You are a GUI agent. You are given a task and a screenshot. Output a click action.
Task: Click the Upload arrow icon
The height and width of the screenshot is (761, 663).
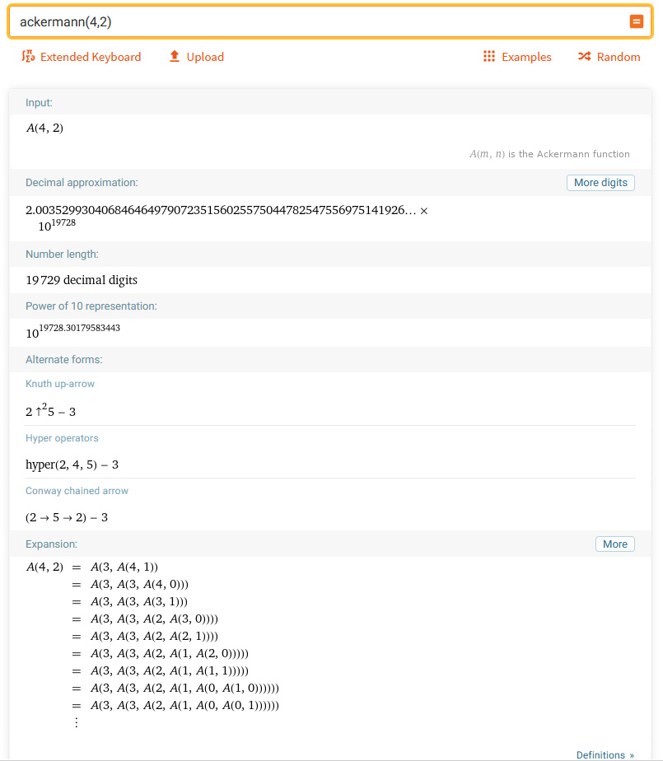[174, 57]
